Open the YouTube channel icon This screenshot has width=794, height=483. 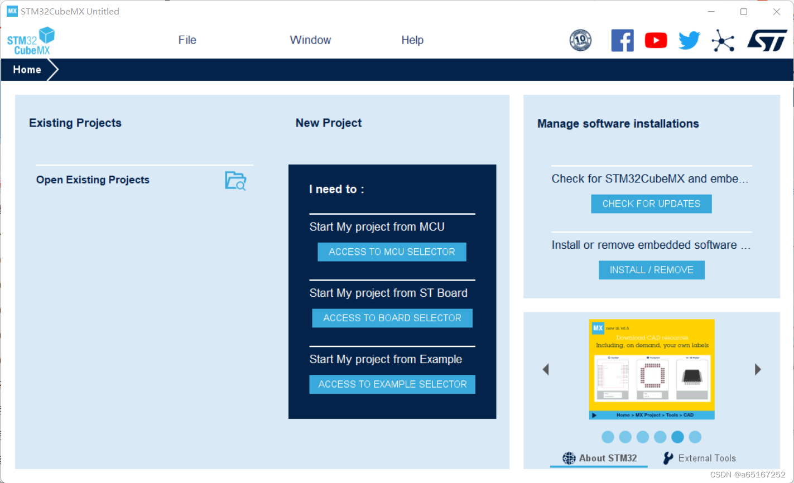tap(656, 41)
